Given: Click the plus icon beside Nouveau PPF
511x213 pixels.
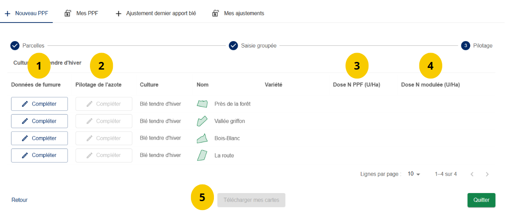Looking at the screenshot, I should [x=7, y=14].
